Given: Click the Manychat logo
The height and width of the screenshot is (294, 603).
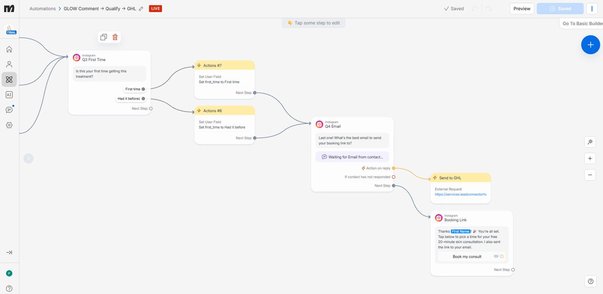Looking at the screenshot, I should point(9,9).
